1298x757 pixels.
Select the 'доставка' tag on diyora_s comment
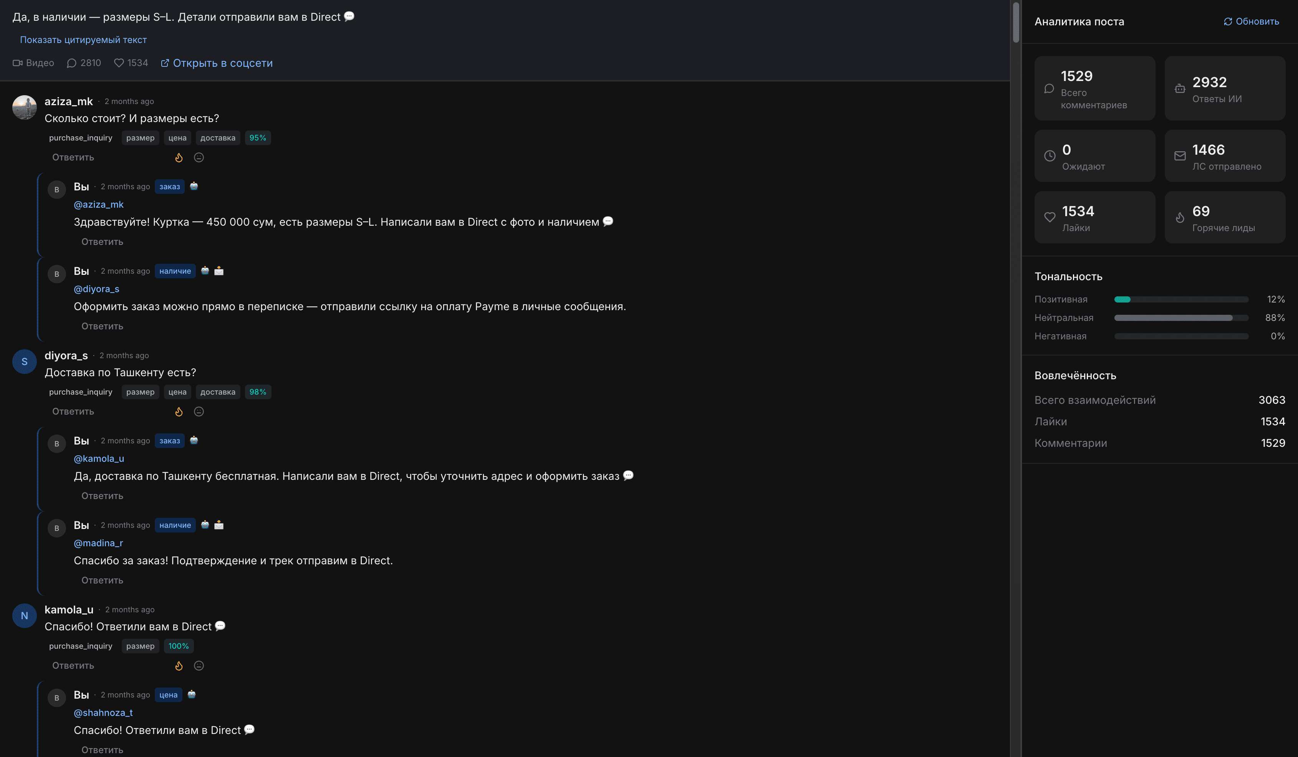(x=218, y=392)
